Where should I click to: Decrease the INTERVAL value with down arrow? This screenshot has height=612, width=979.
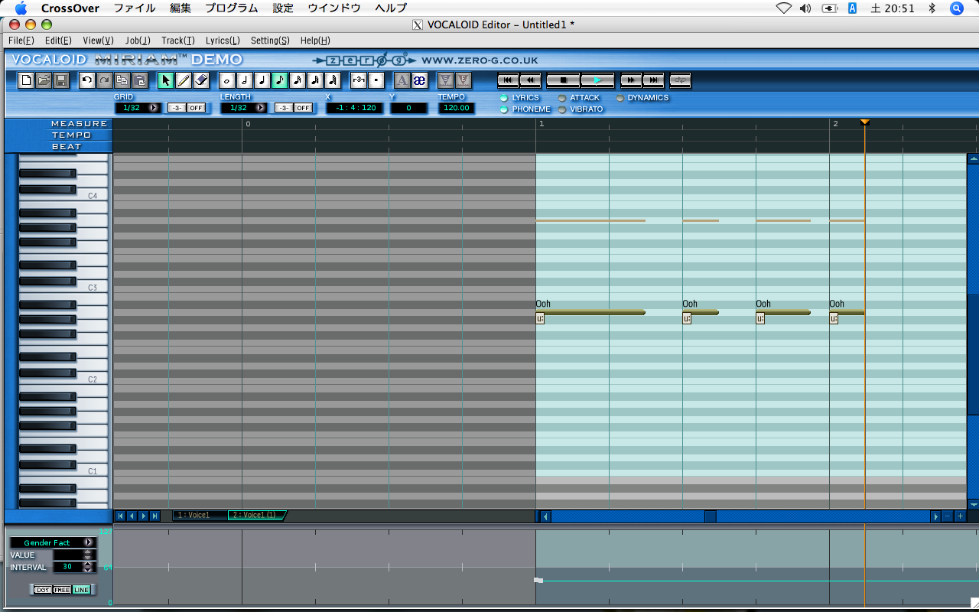[x=88, y=570]
